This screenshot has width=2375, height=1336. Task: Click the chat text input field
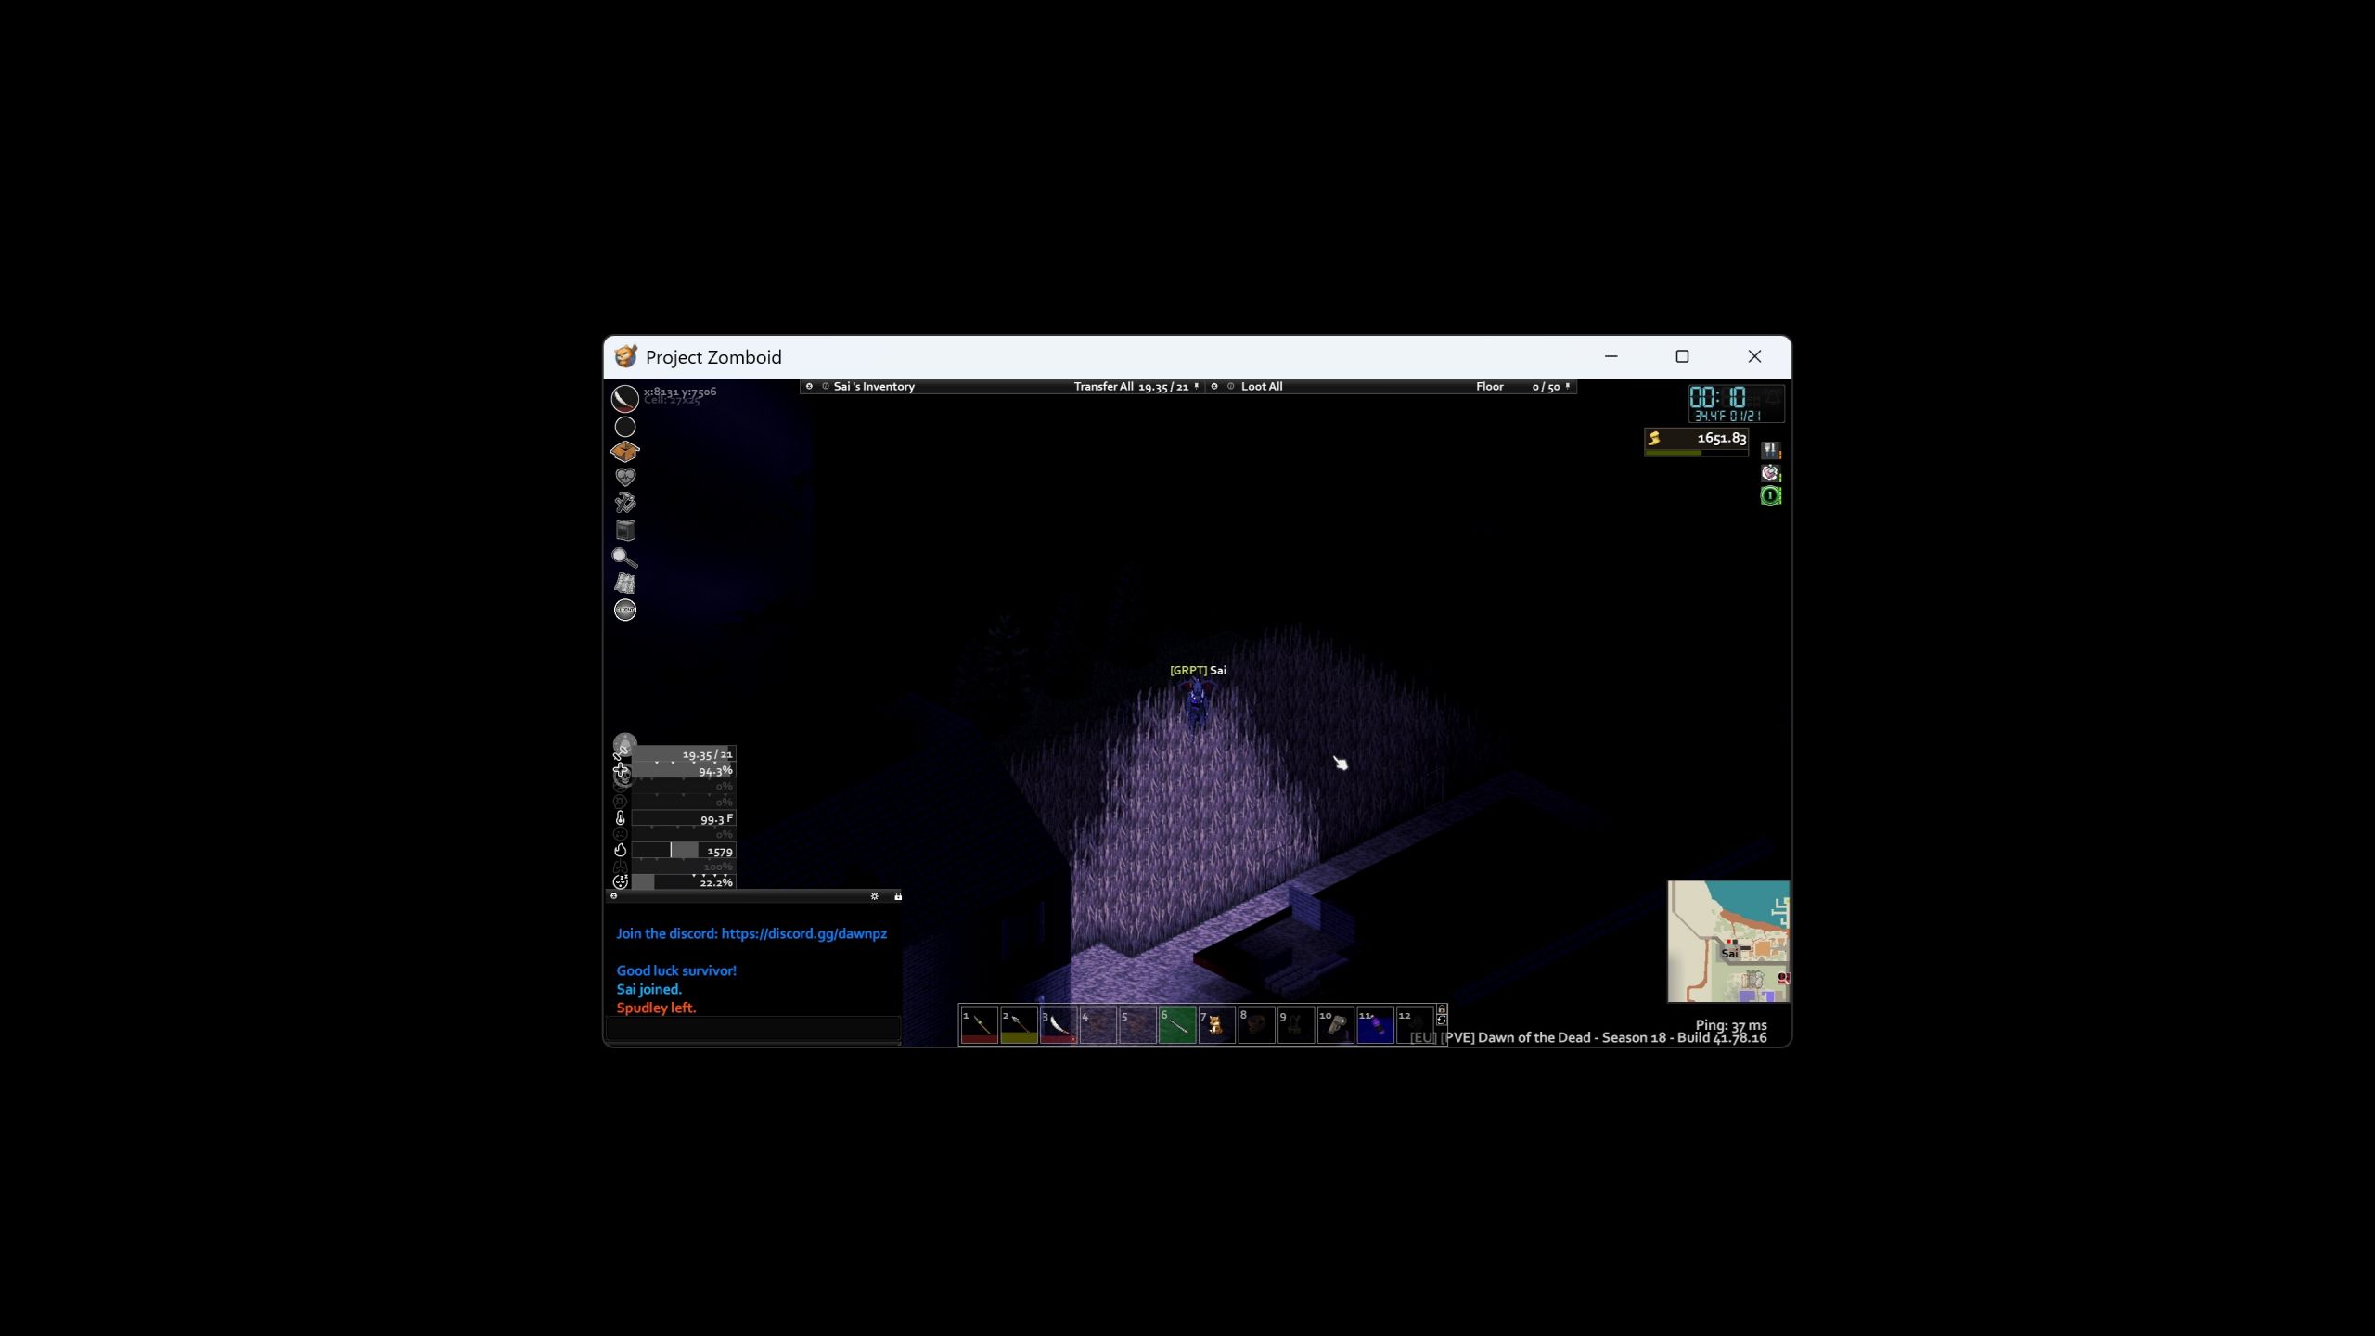coord(752,1028)
